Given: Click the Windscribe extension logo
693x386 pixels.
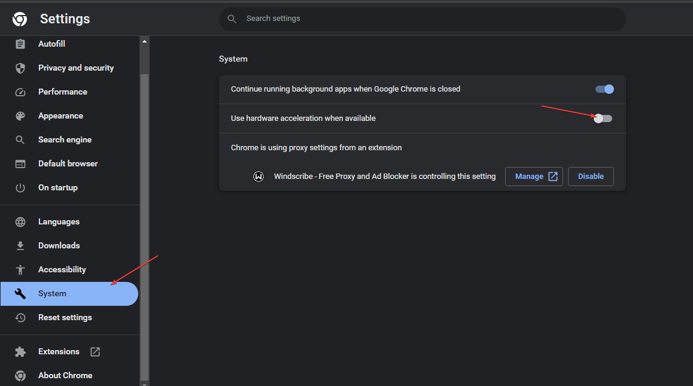Looking at the screenshot, I should (259, 177).
